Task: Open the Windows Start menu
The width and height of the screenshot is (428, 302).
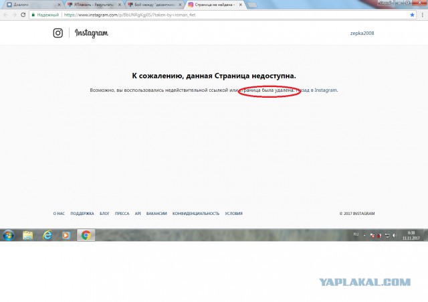Action: (x=8, y=235)
